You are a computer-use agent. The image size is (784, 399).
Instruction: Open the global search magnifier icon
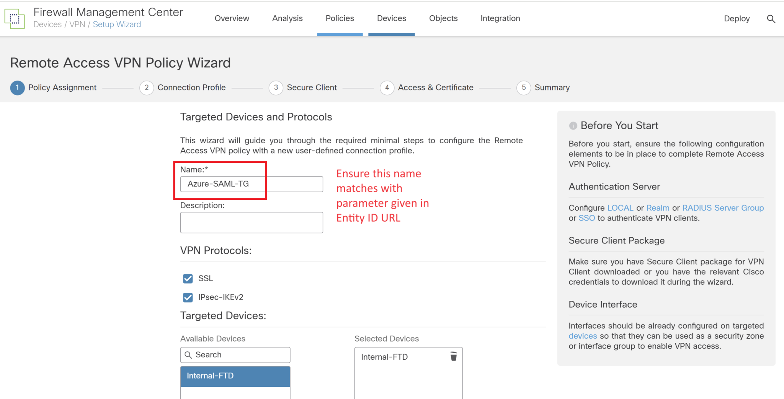(x=771, y=18)
